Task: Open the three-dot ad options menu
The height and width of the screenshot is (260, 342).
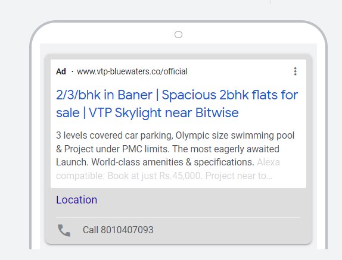Action: 295,71
